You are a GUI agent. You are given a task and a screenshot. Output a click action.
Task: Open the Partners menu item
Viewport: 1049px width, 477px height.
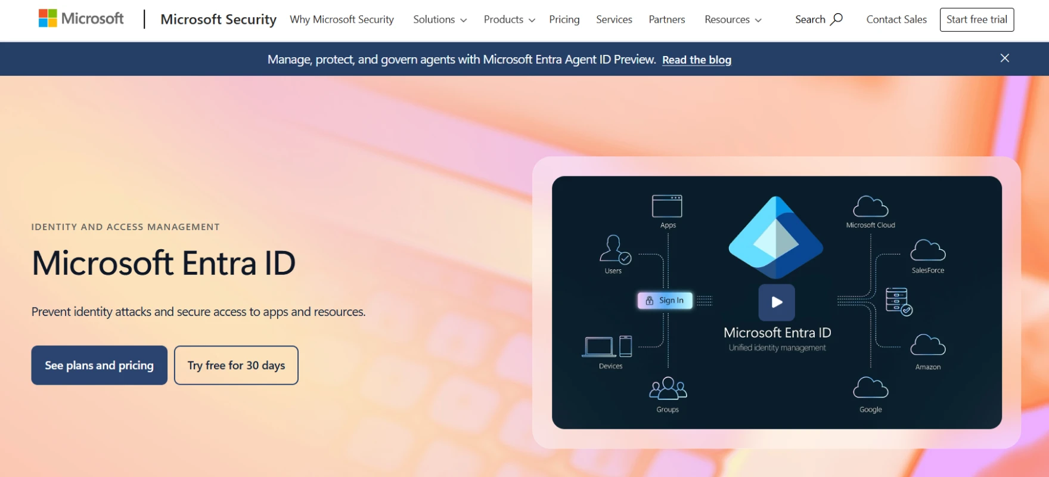(666, 19)
